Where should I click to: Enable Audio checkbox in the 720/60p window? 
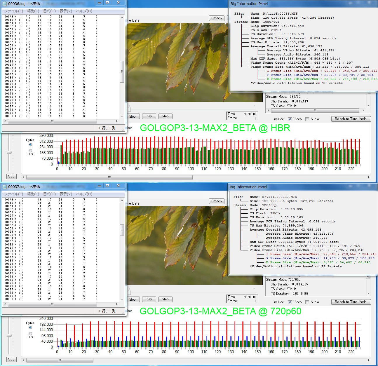[x=307, y=302]
